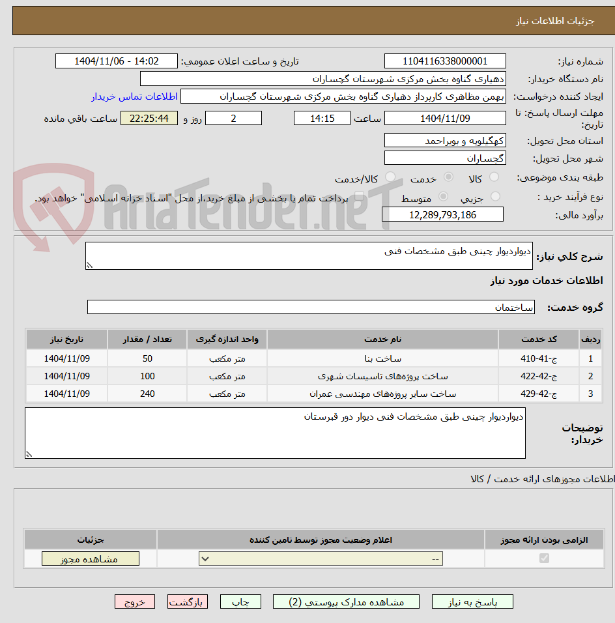Viewport: 615px width, 623px height.
Task: Click the اطلاعات خدمات مورد نیاز heading
Action: pos(547,280)
